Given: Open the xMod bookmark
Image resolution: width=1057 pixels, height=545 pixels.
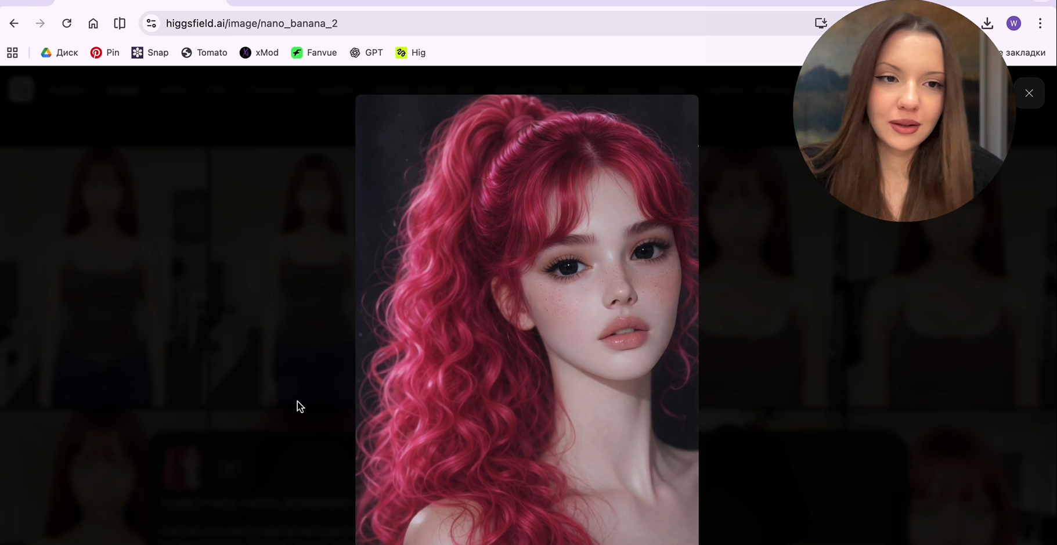Looking at the screenshot, I should pyautogui.click(x=259, y=53).
